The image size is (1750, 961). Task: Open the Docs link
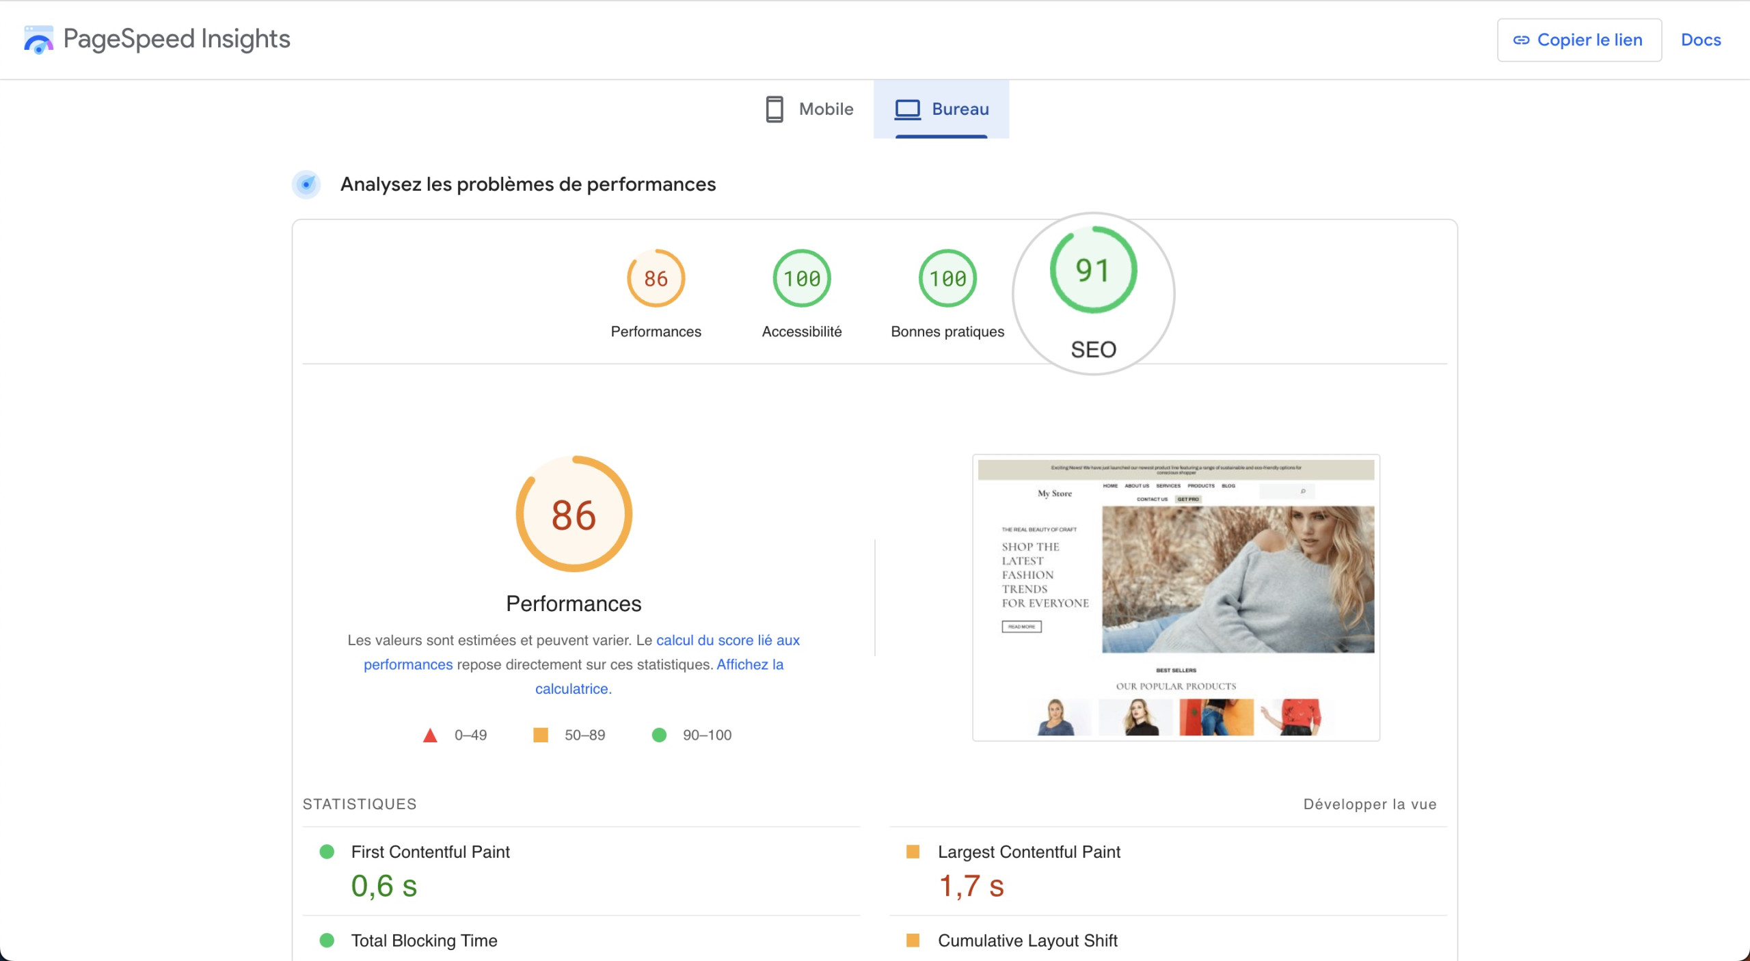(x=1701, y=40)
